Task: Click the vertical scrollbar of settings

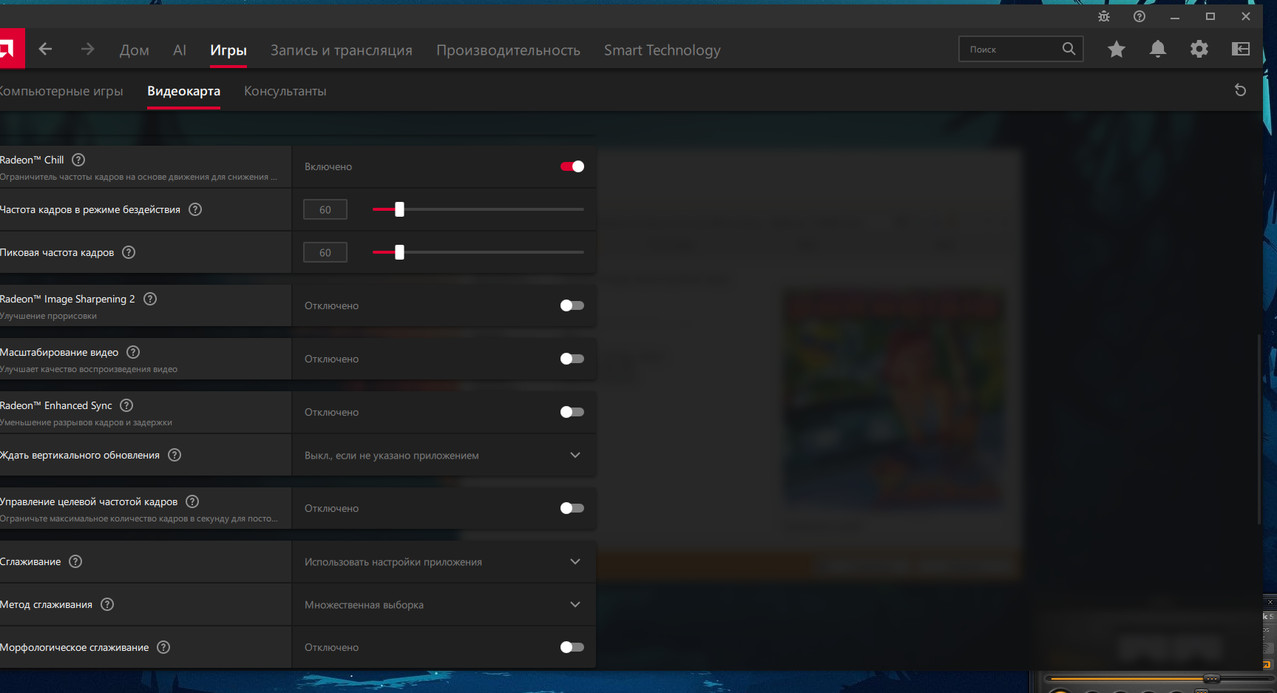Action: pos(1259,429)
